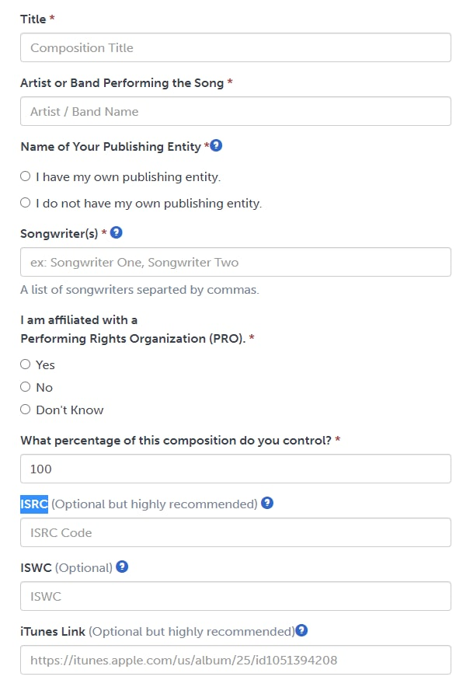This screenshot has height=687, width=470.
Task: Select No for PRO affiliation
Action: (26, 386)
